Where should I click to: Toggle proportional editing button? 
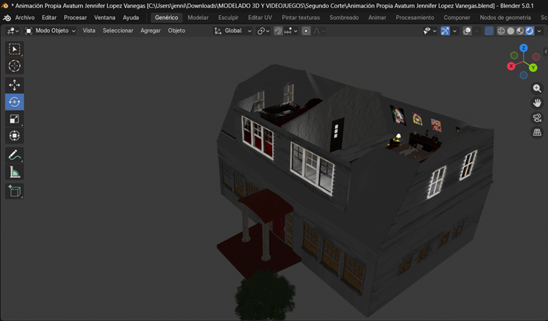[x=306, y=31]
